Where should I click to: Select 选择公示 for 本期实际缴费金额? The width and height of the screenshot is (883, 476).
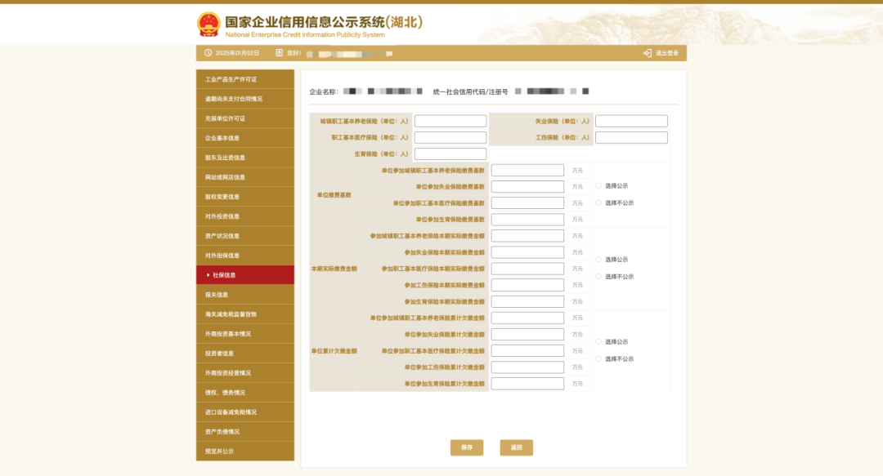pyautogui.click(x=598, y=260)
